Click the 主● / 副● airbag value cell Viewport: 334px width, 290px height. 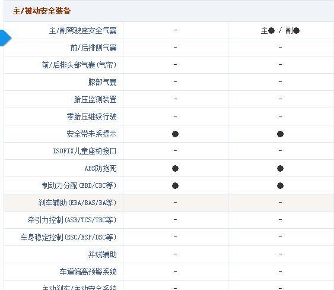[x=280, y=31]
